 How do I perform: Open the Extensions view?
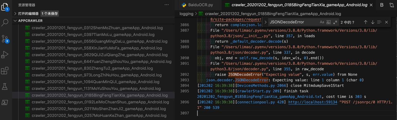5,71
